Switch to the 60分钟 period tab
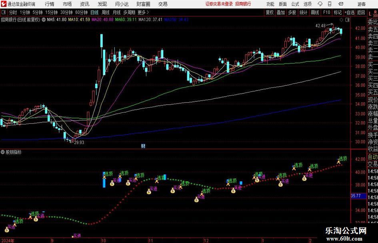This screenshot has width=378, height=243. coord(81,12)
